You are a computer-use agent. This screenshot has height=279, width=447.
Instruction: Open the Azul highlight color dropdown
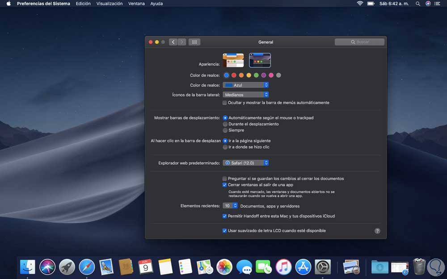[x=246, y=85]
